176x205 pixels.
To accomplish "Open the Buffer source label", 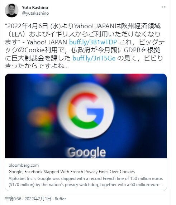I will [60, 199].
